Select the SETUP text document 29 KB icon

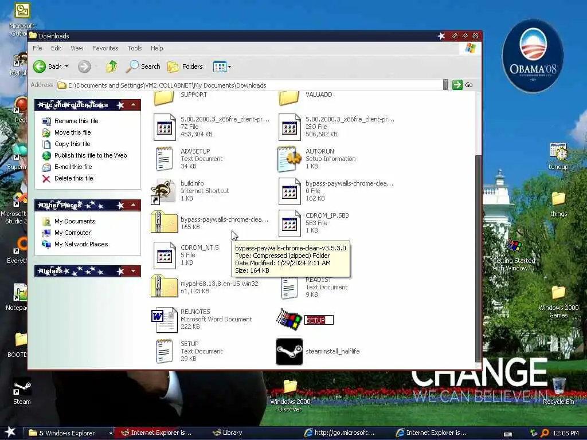click(x=165, y=351)
